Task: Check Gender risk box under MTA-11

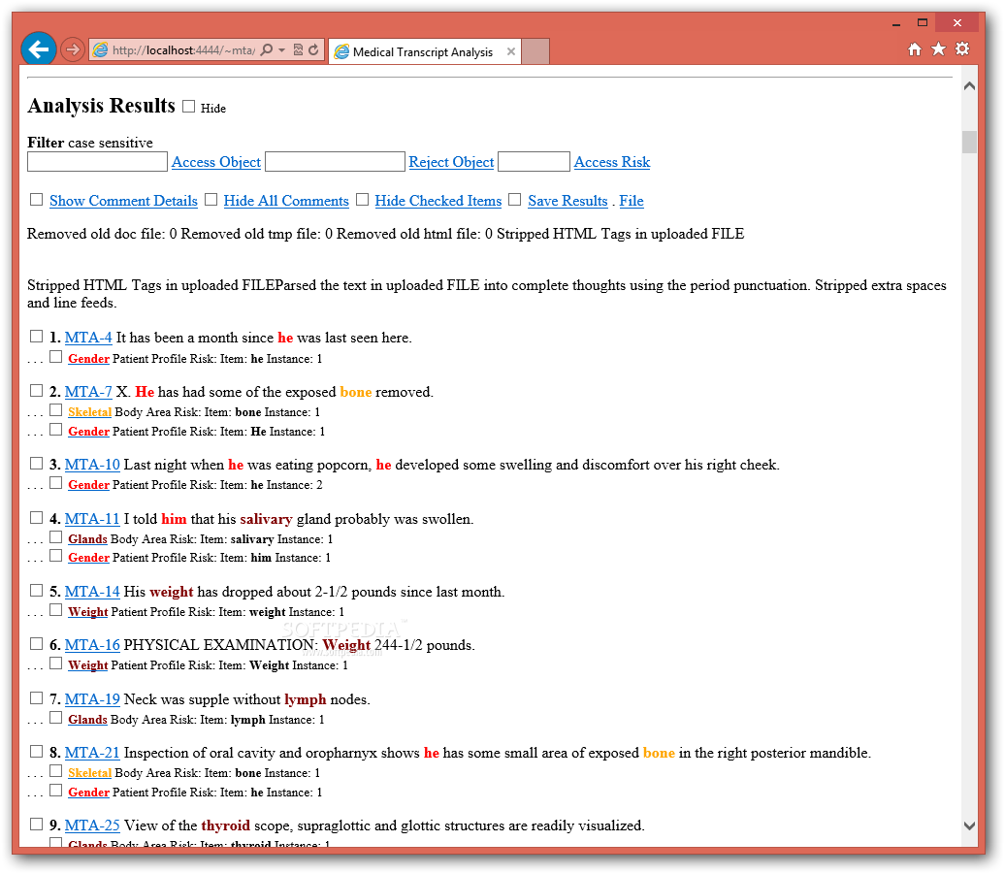Action: pyautogui.click(x=55, y=556)
